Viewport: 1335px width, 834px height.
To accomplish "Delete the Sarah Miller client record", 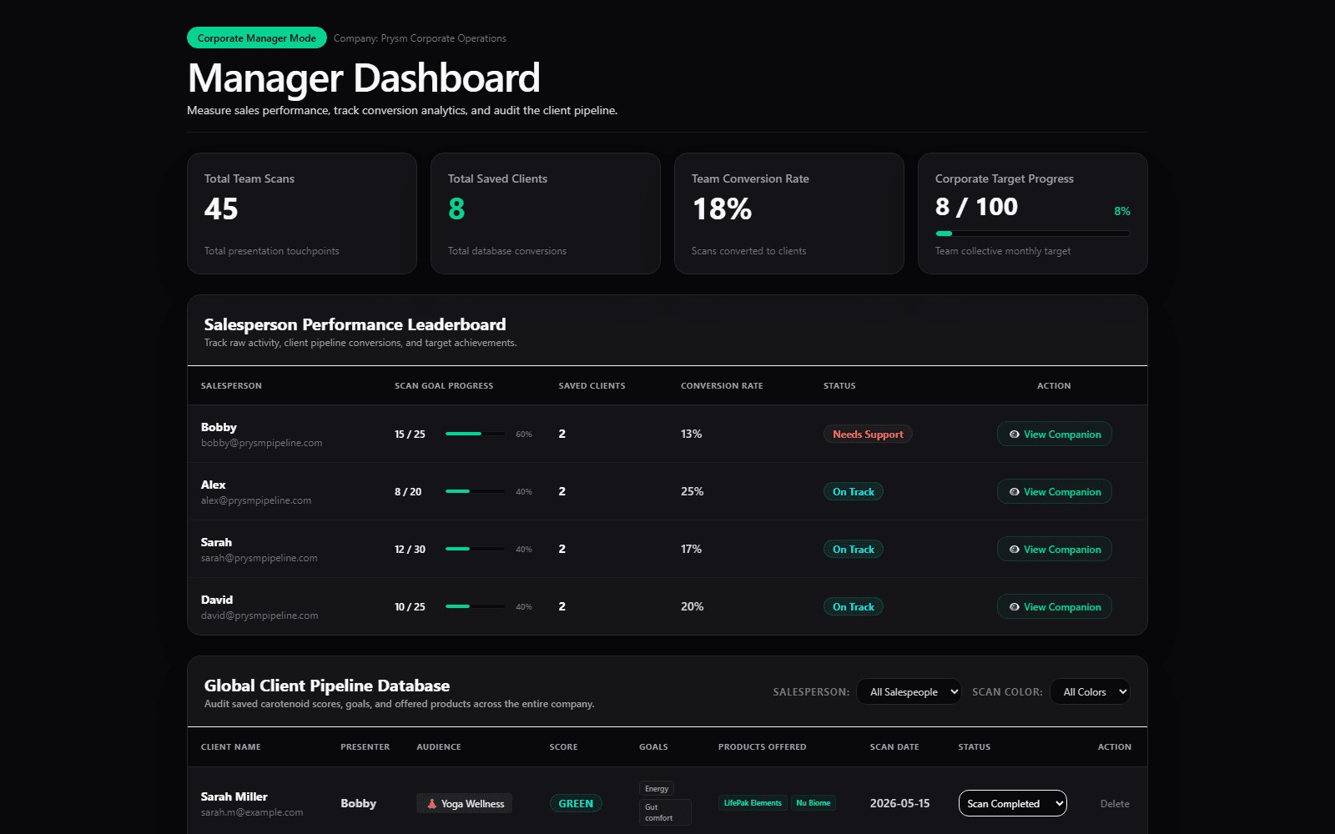I will pos(1115,804).
